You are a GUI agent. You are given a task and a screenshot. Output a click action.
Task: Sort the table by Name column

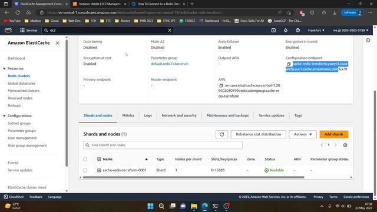[146, 159]
